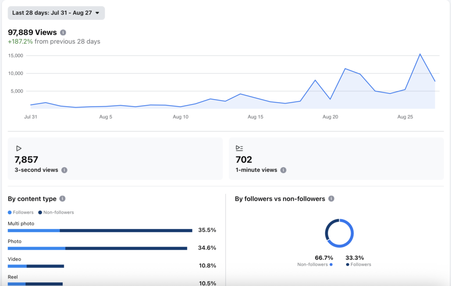Click the Photo content type bar
This screenshot has width=451, height=286.
(x=97, y=248)
